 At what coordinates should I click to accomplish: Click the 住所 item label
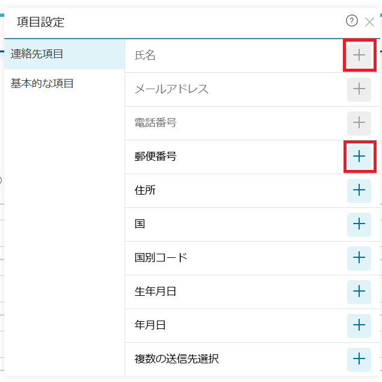pos(145,190)
